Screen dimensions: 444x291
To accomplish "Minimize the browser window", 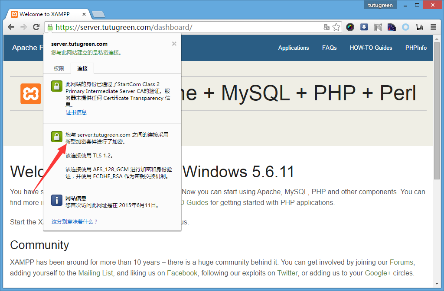I will (405, 5).
